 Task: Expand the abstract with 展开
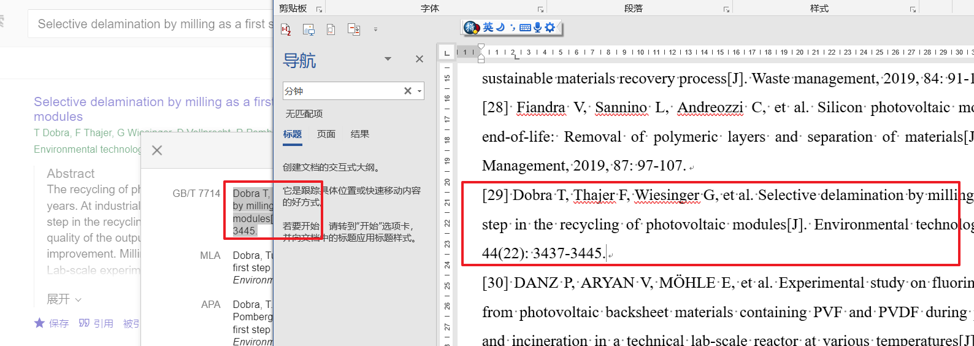pyautogui.click(x=64, y=299)
